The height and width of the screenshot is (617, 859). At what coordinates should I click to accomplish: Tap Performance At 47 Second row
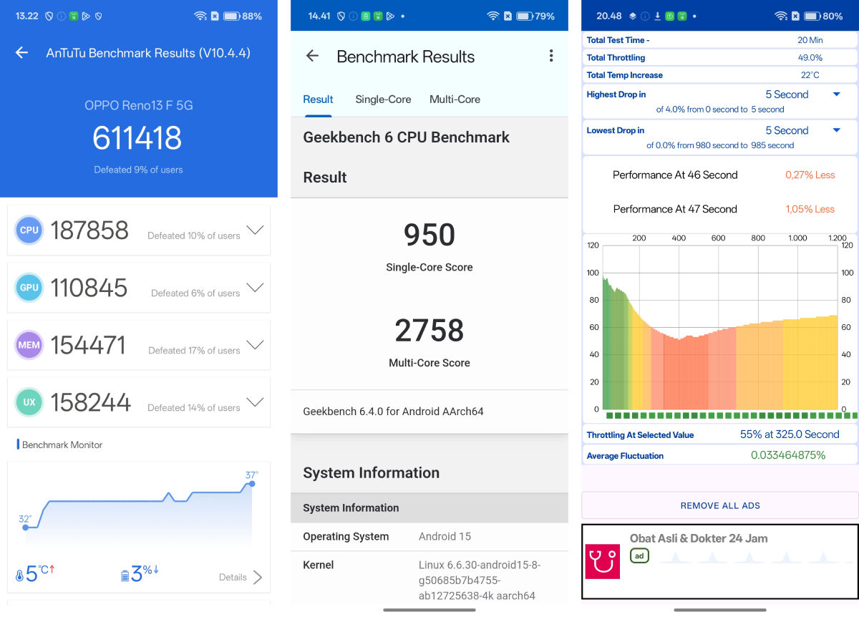[x=719, y=209]
